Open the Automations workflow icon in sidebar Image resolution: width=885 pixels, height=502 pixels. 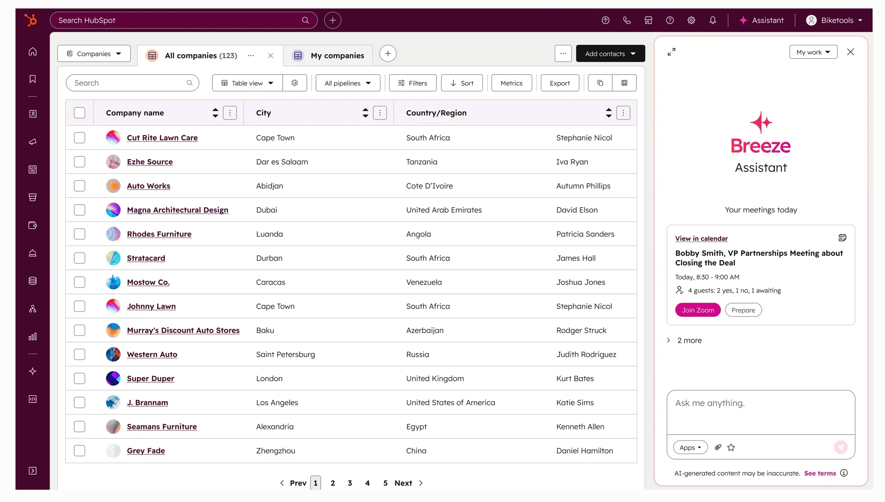(x=32, y=309)
